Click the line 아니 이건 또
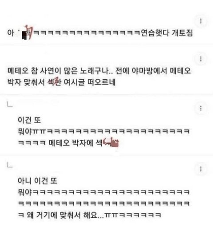The height and width of the screenshot is (239, 213). 37,181
